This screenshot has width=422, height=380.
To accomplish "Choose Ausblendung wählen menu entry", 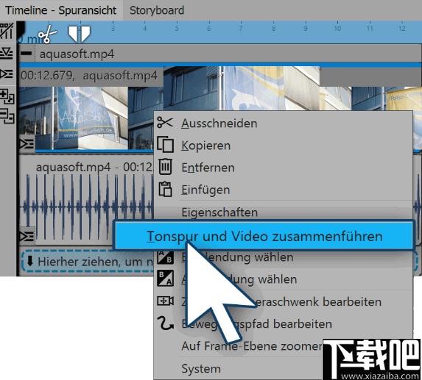I will coord(284,279).
